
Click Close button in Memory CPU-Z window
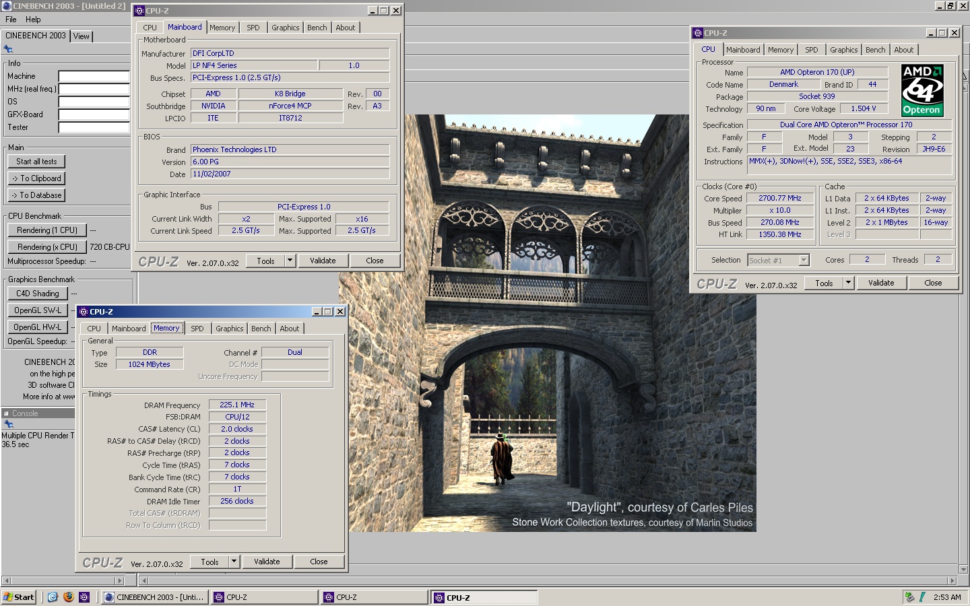tap(319, 562)
